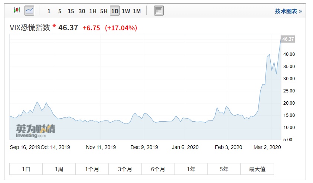Click the red up-arrow indicator beside VIX
Viewport: 313px width, 183px height.
click(x=54, y=26)
